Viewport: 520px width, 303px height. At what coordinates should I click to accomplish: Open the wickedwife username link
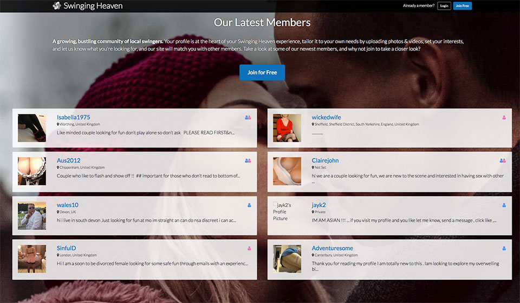point(326,117)
